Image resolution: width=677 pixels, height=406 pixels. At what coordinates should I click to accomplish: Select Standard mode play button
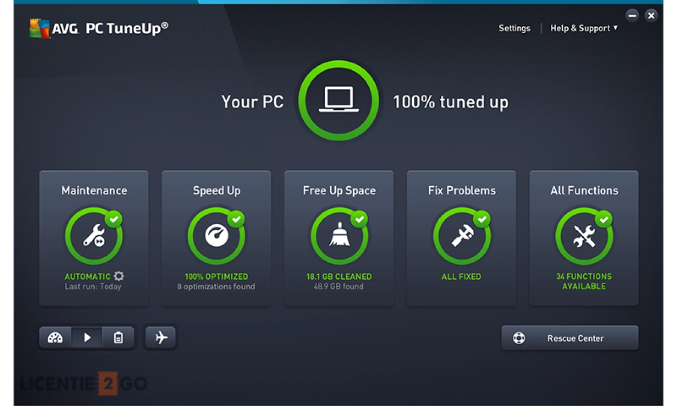[87, 338]
